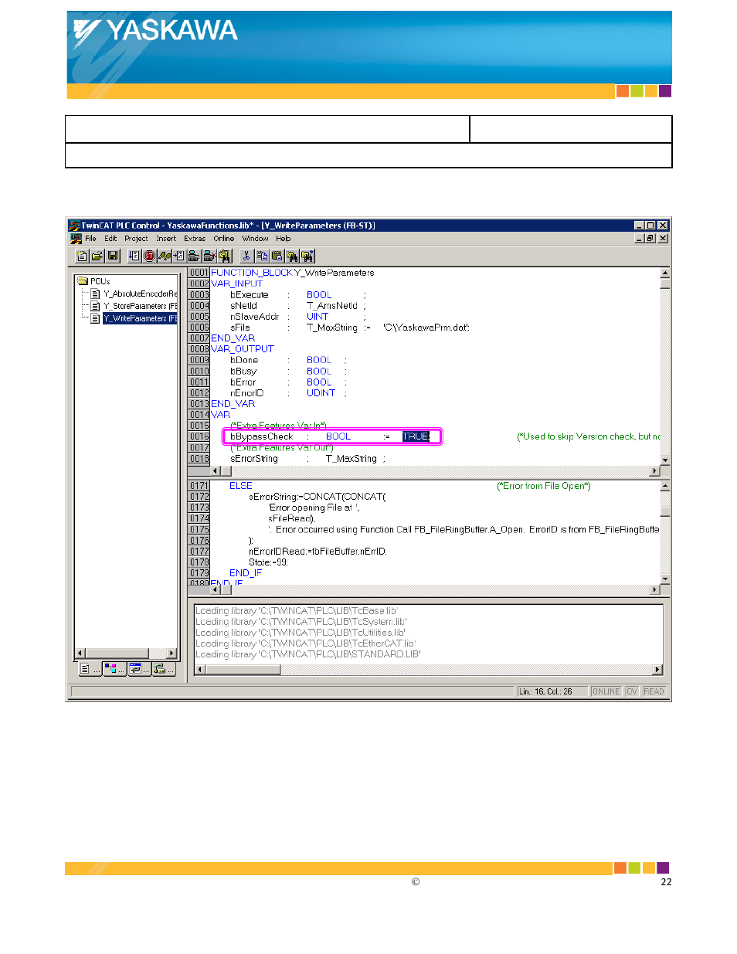Click the 'Error from File Open' comment
737x954 pixels.
(544, 486)
